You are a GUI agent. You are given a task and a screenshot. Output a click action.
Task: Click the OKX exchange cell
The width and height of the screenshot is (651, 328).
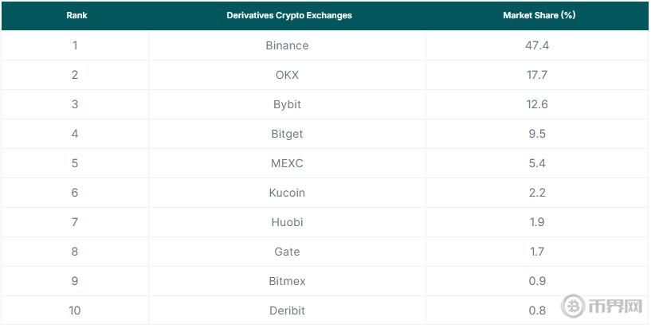[x=287, y=75]
